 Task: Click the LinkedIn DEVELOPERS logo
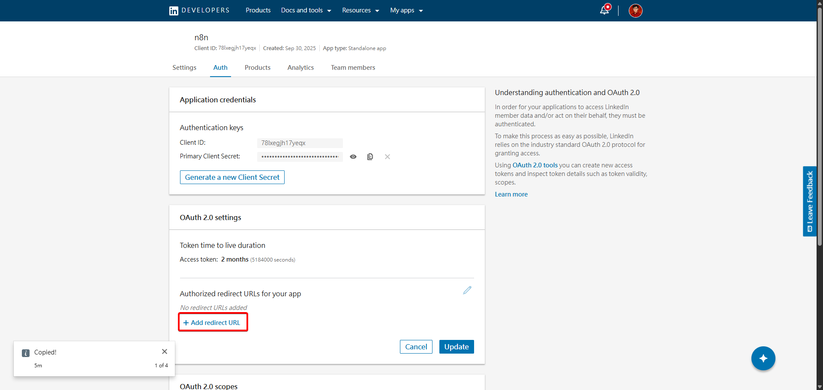click(x=198, y=10)
